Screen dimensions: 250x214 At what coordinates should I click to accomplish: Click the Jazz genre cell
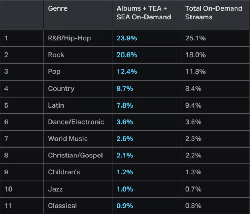tap(55, 189)
